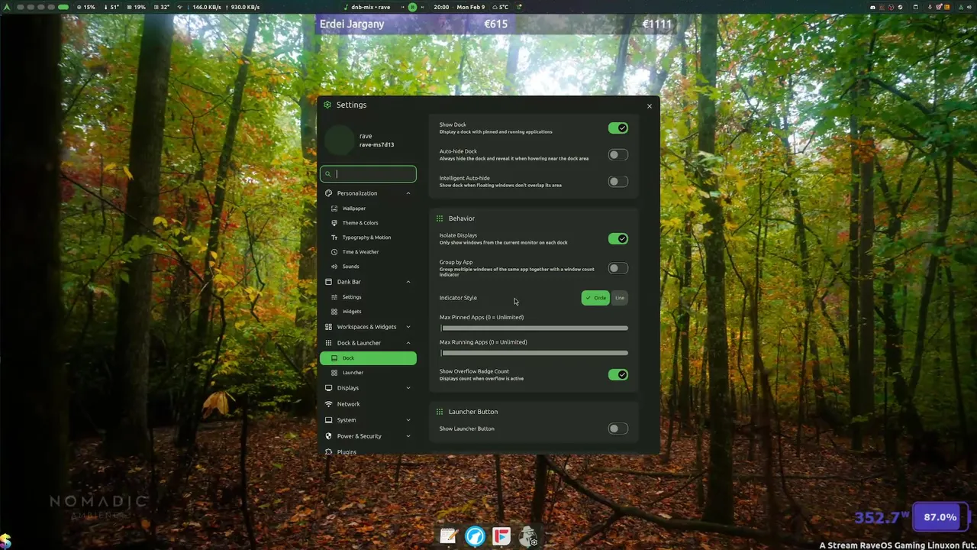Open the Sounds page via its speaker icon

(x=334, y=267)
